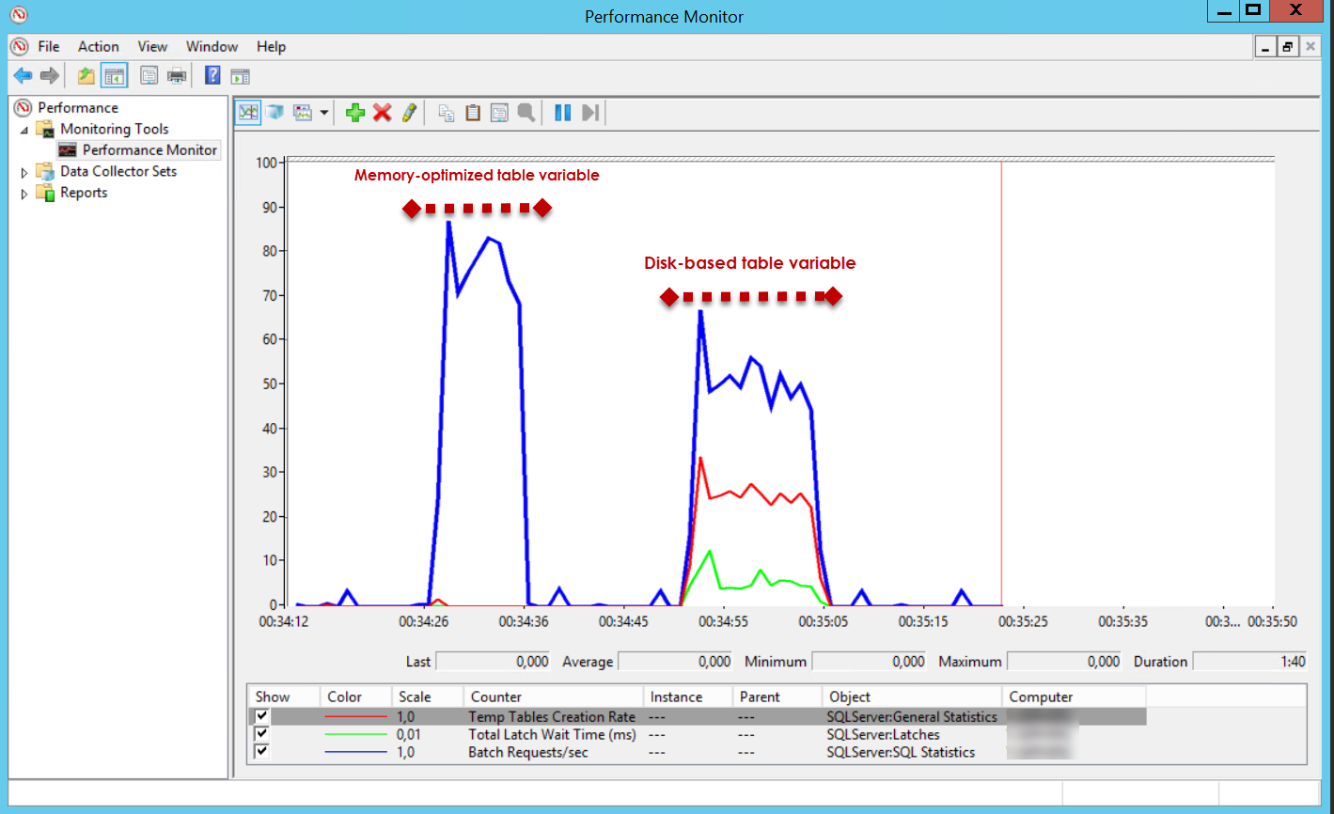Select the Temp Tables Creation Rate counter
Image resolution: width=1334 pixels, height=814 pixels.
click(x=552, y=716)
